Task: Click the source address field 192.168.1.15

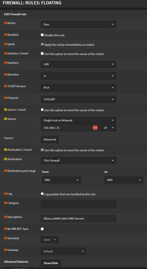Action: (71, 128)
